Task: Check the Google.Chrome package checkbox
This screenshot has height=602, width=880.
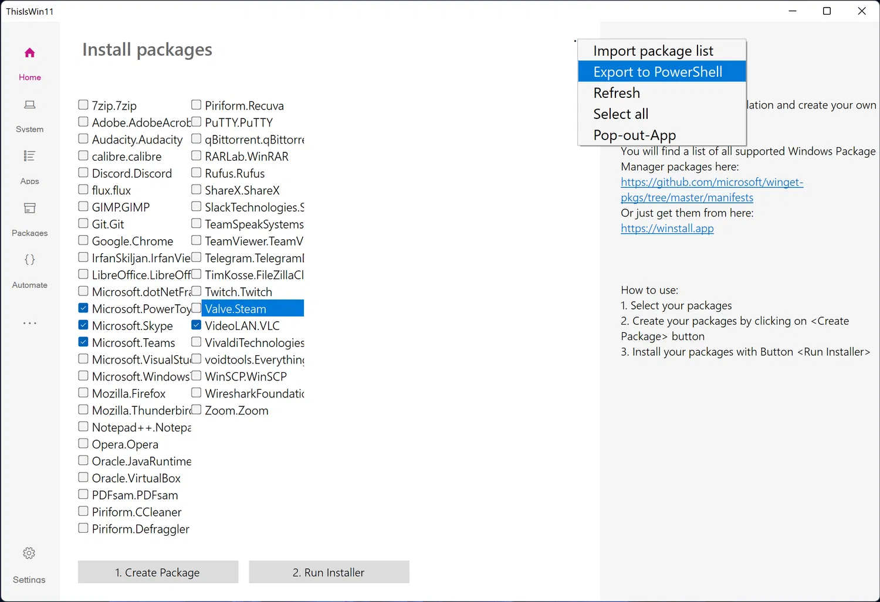Action: coord(83,241)
